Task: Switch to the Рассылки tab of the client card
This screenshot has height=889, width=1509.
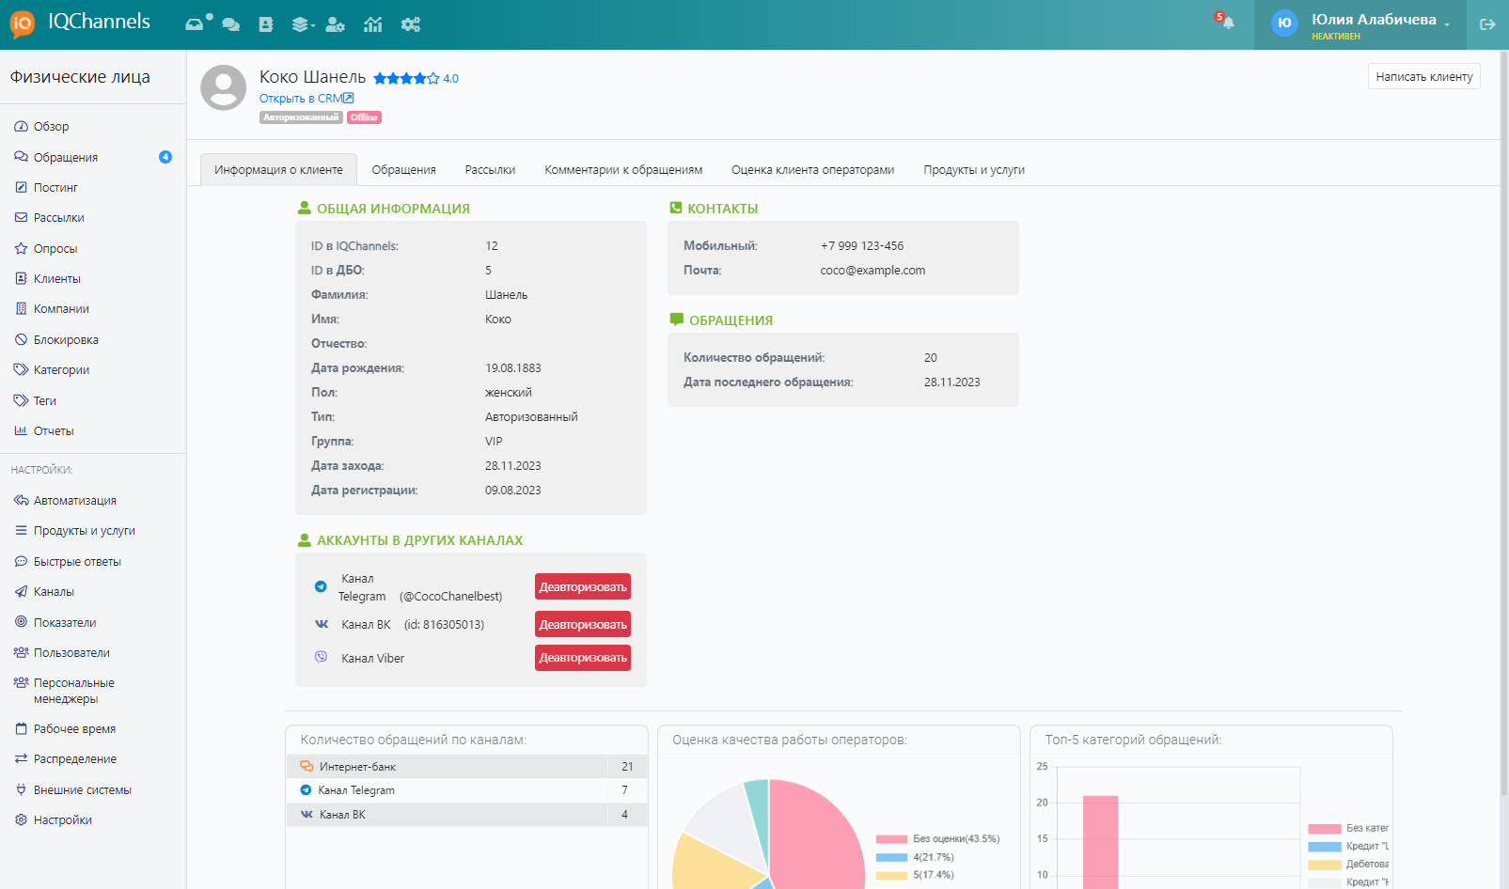Action: pos(490,170)
